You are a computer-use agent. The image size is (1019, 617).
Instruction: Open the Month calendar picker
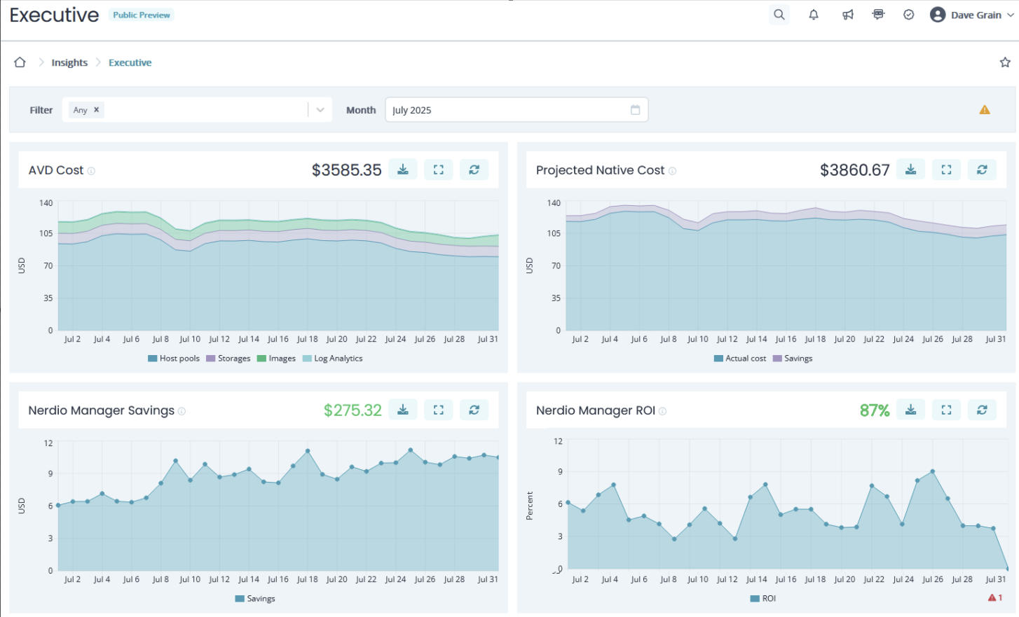tap(635, 110)
